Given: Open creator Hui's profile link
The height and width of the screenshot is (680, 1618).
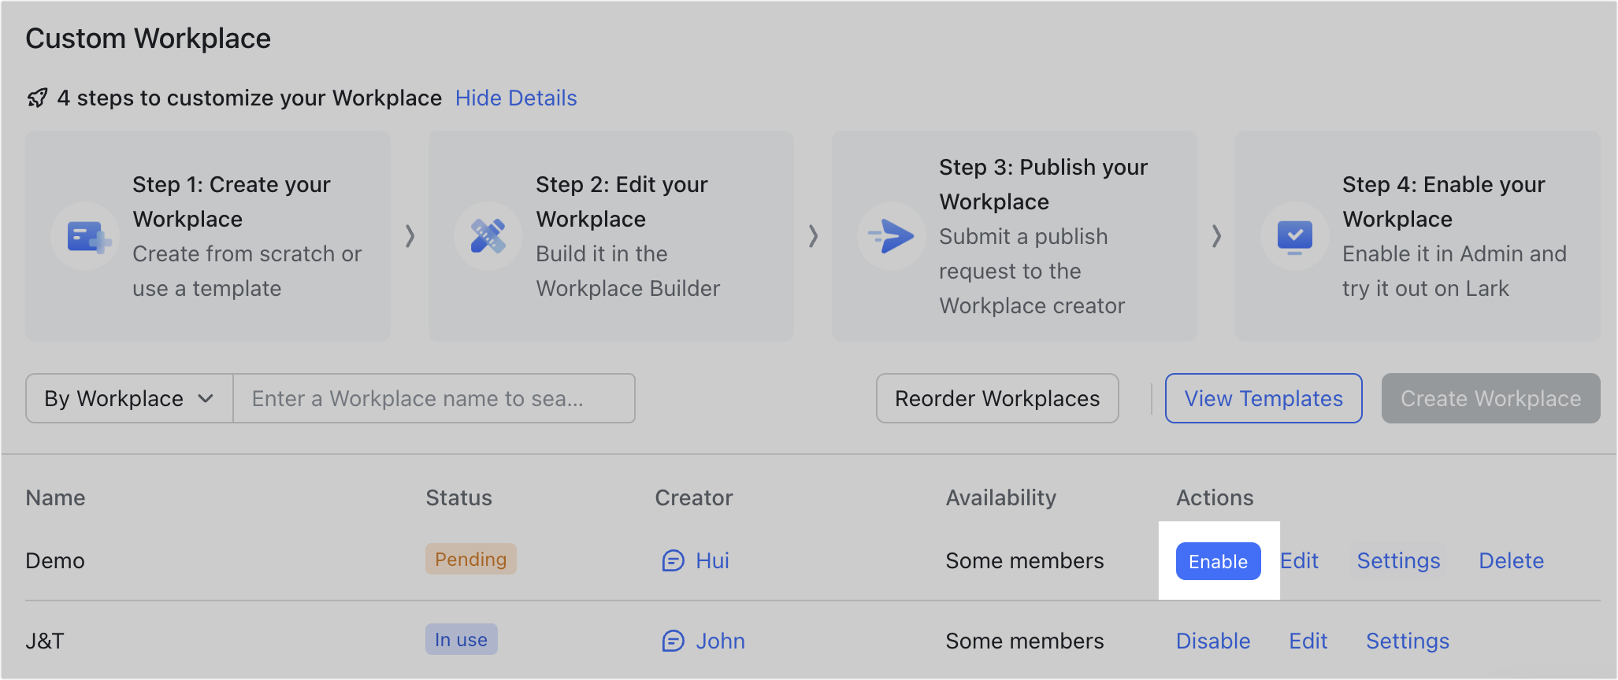Looking at the screenshot, I should pos(712,560).
